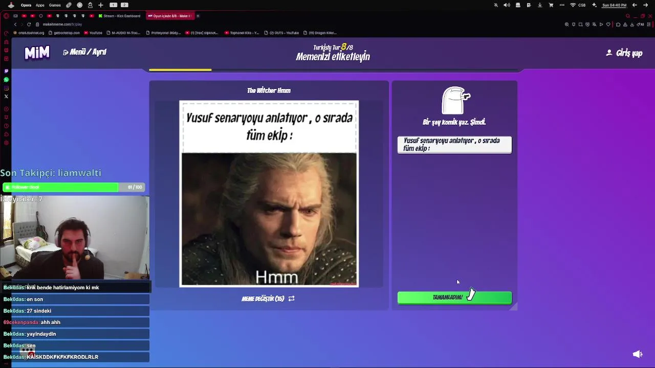Open Menü / Ayrıl link

pos(84,52)
